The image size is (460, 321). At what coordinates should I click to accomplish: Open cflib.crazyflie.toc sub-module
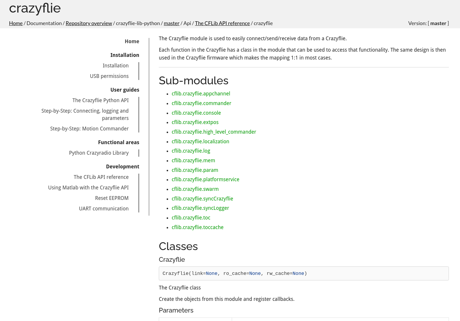pyautogui.click(x=191, y=218)
